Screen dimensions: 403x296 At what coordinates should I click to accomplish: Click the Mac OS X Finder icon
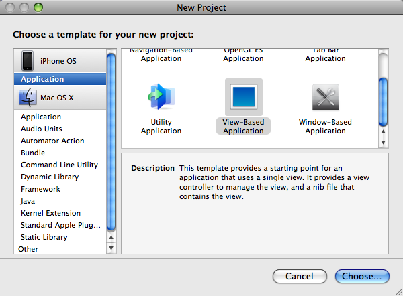click(x=28, y=98)
